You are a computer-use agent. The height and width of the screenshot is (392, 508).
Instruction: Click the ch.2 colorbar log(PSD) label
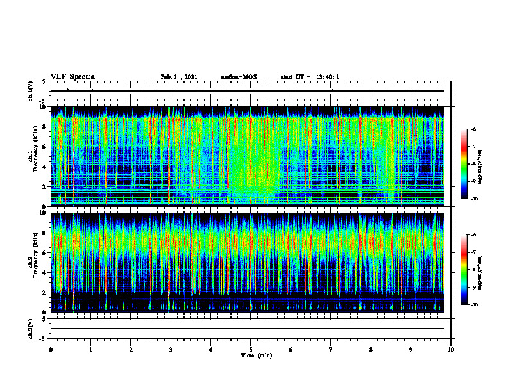(480, 272)
